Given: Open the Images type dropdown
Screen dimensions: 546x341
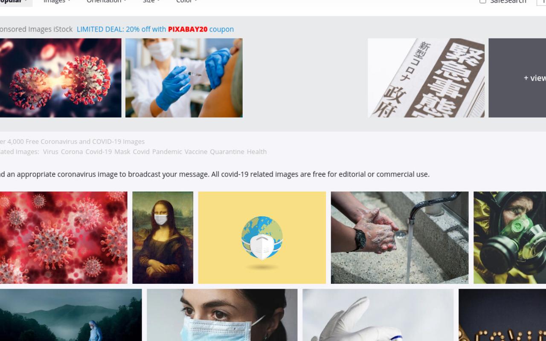Looking at the screenshot, I should (57, 2).
